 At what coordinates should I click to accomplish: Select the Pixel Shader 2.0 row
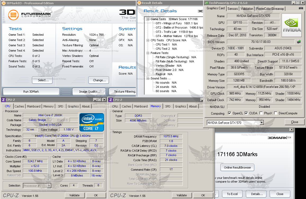pos(169,70)
